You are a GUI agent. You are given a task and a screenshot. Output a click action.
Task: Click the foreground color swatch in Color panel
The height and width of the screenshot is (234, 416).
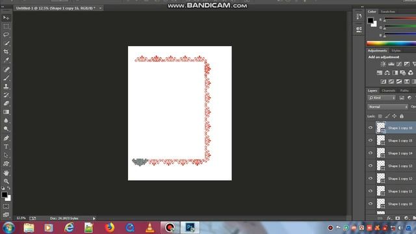click(x=370, y=20)
